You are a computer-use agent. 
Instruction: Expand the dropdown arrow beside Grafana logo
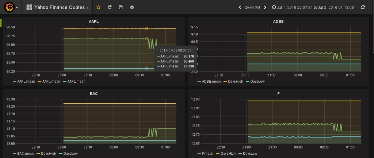(x=17, y=8)
